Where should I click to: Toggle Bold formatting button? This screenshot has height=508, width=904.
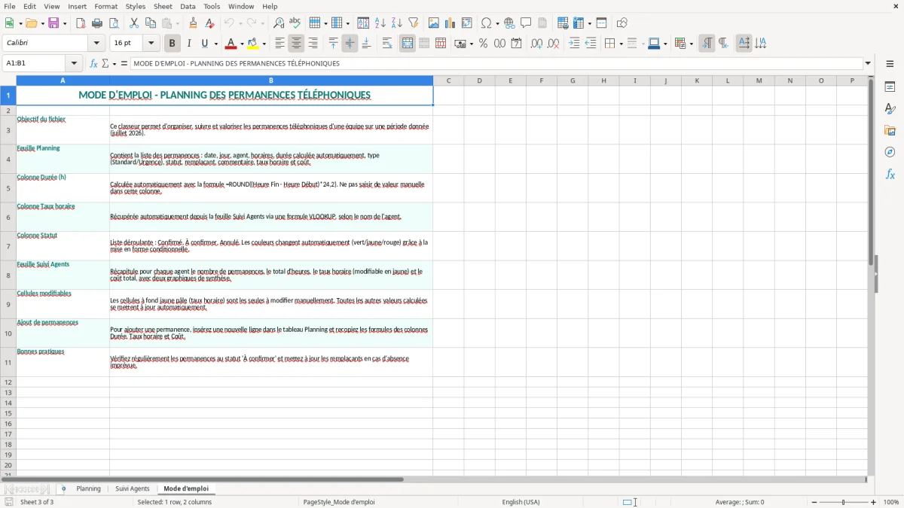coord(172,44)
